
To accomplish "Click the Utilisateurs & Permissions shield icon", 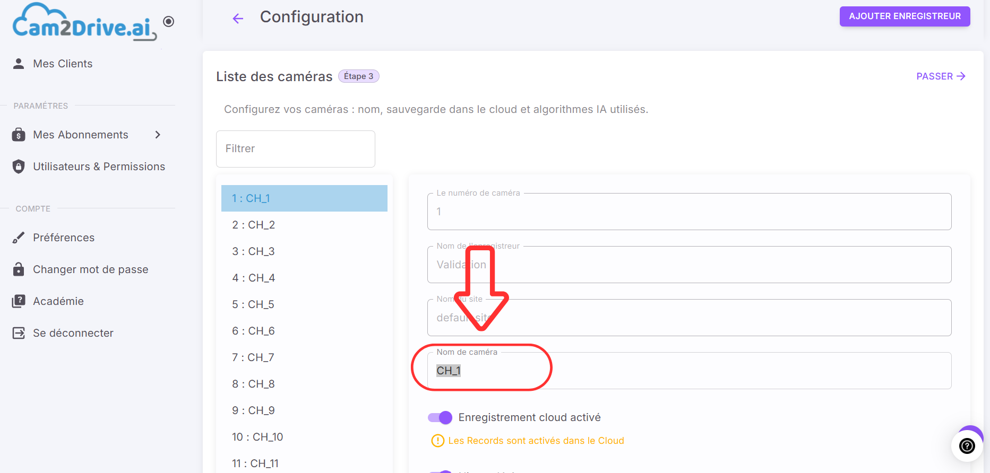I will (x=19, y=167).
